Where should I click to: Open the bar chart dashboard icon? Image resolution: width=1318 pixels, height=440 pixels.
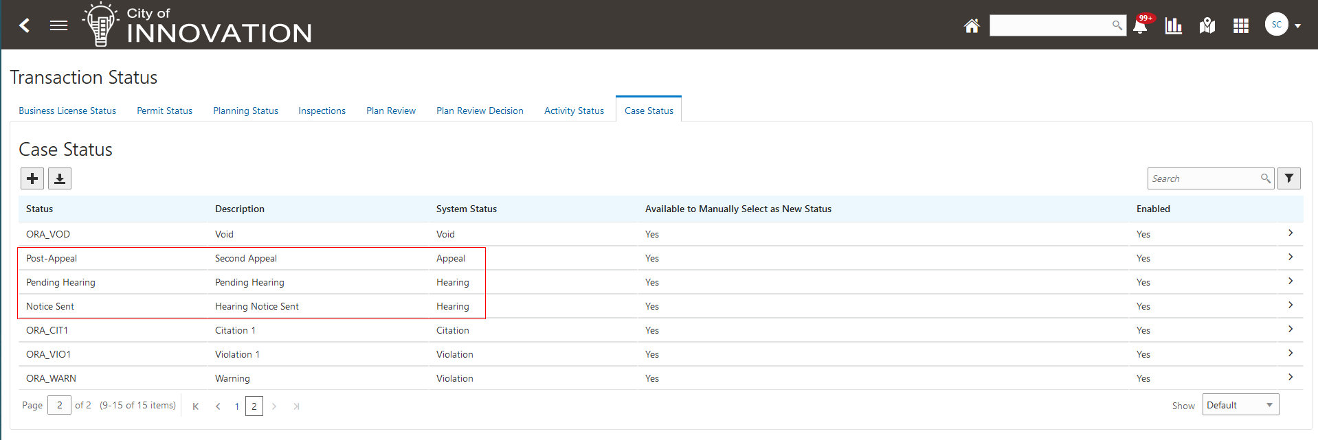click(1173, 26)
